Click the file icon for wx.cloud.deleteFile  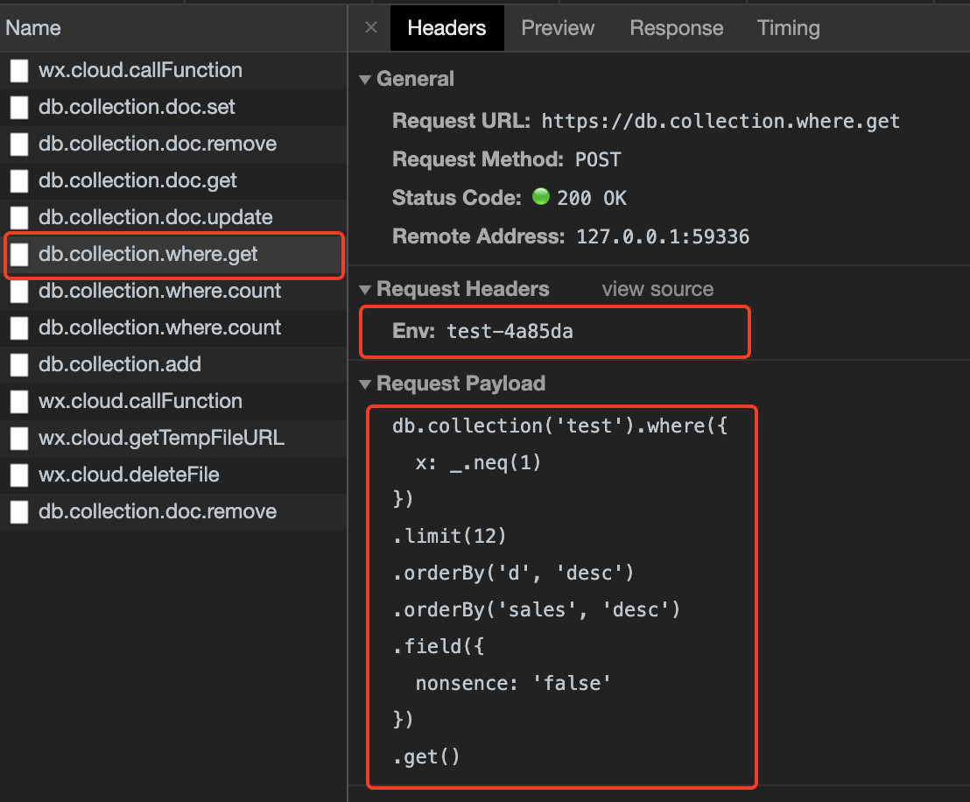point(19,475)
